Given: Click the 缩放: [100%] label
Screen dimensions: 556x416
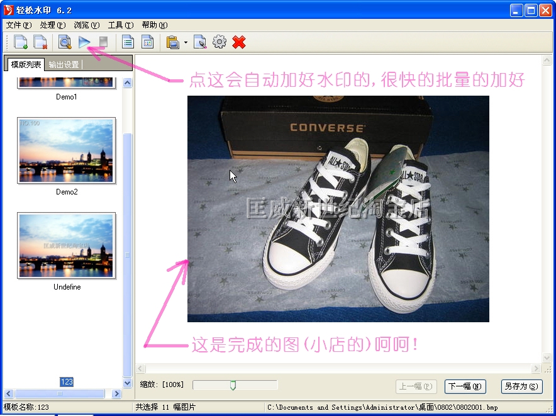Looking at the screenshot, I should coord(162,385).
